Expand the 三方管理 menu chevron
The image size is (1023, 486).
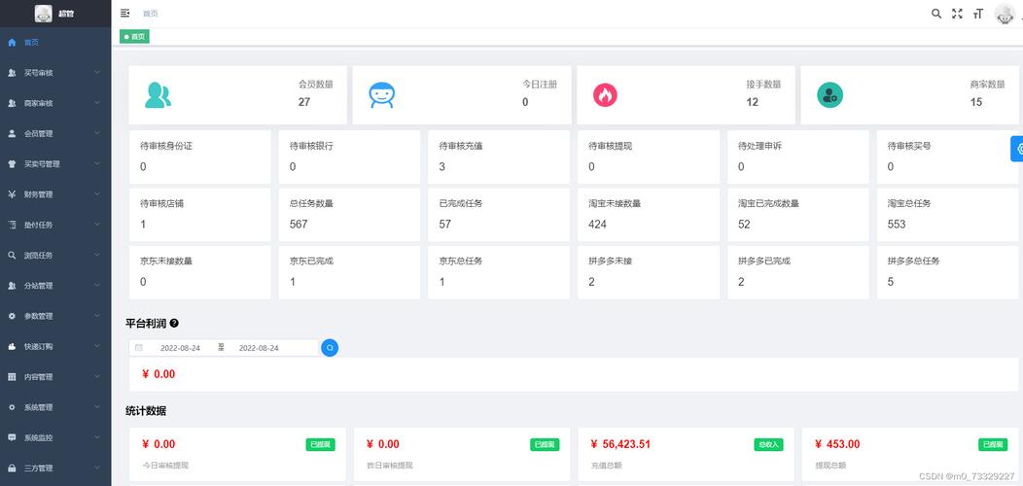(97, 468)
